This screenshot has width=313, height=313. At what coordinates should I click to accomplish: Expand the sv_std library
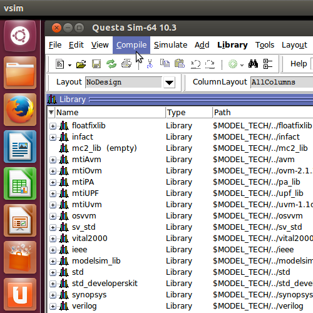pyautogui.click(x=53, y=227)
